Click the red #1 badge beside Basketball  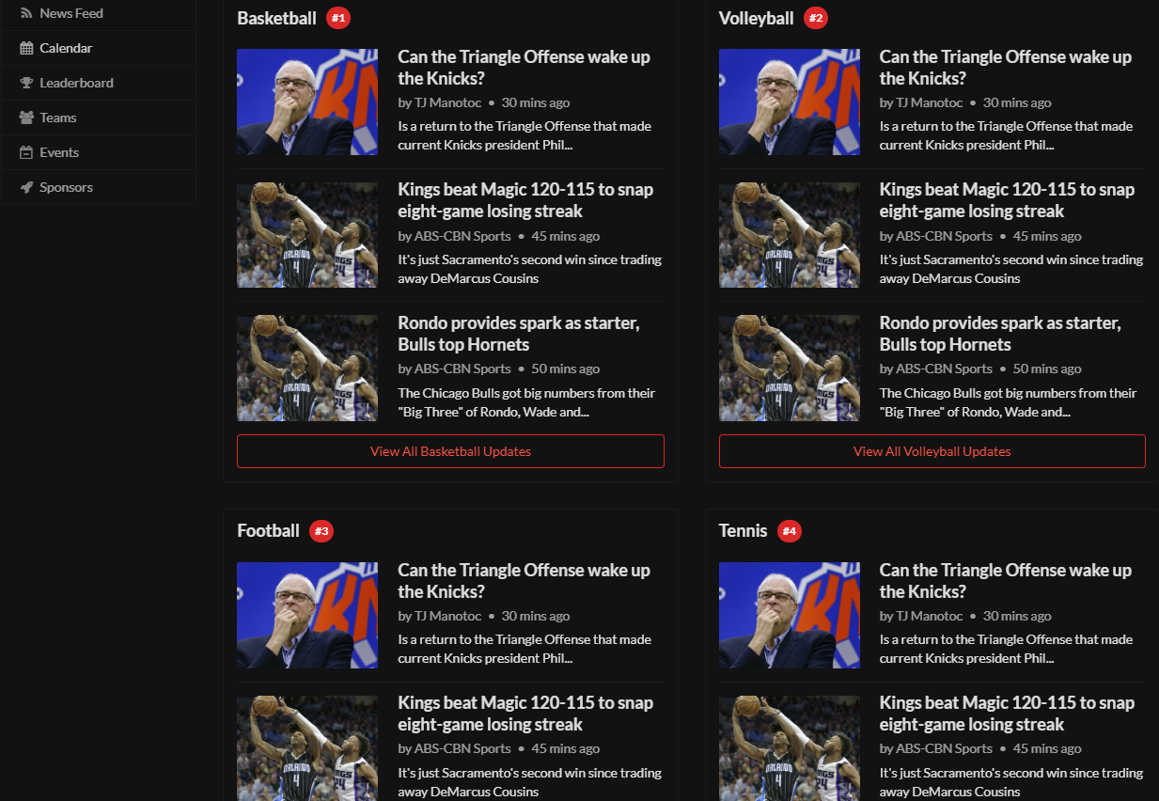(x=338, y=18)
